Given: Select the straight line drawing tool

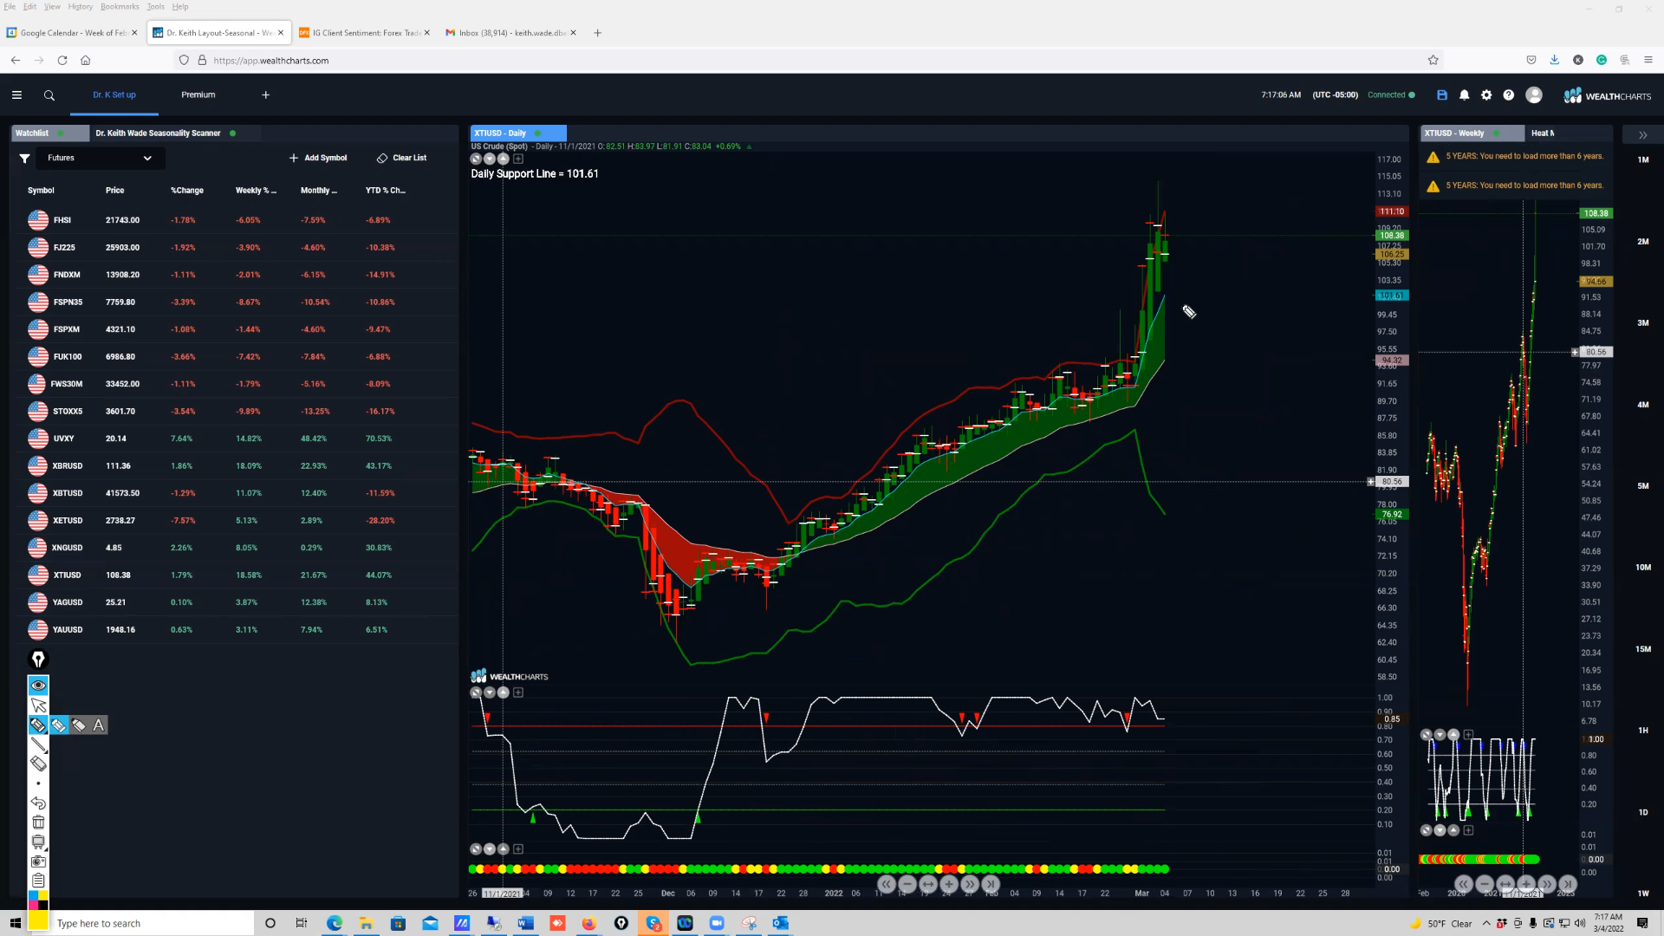Looking at the screenshot, I should [38, 744].
